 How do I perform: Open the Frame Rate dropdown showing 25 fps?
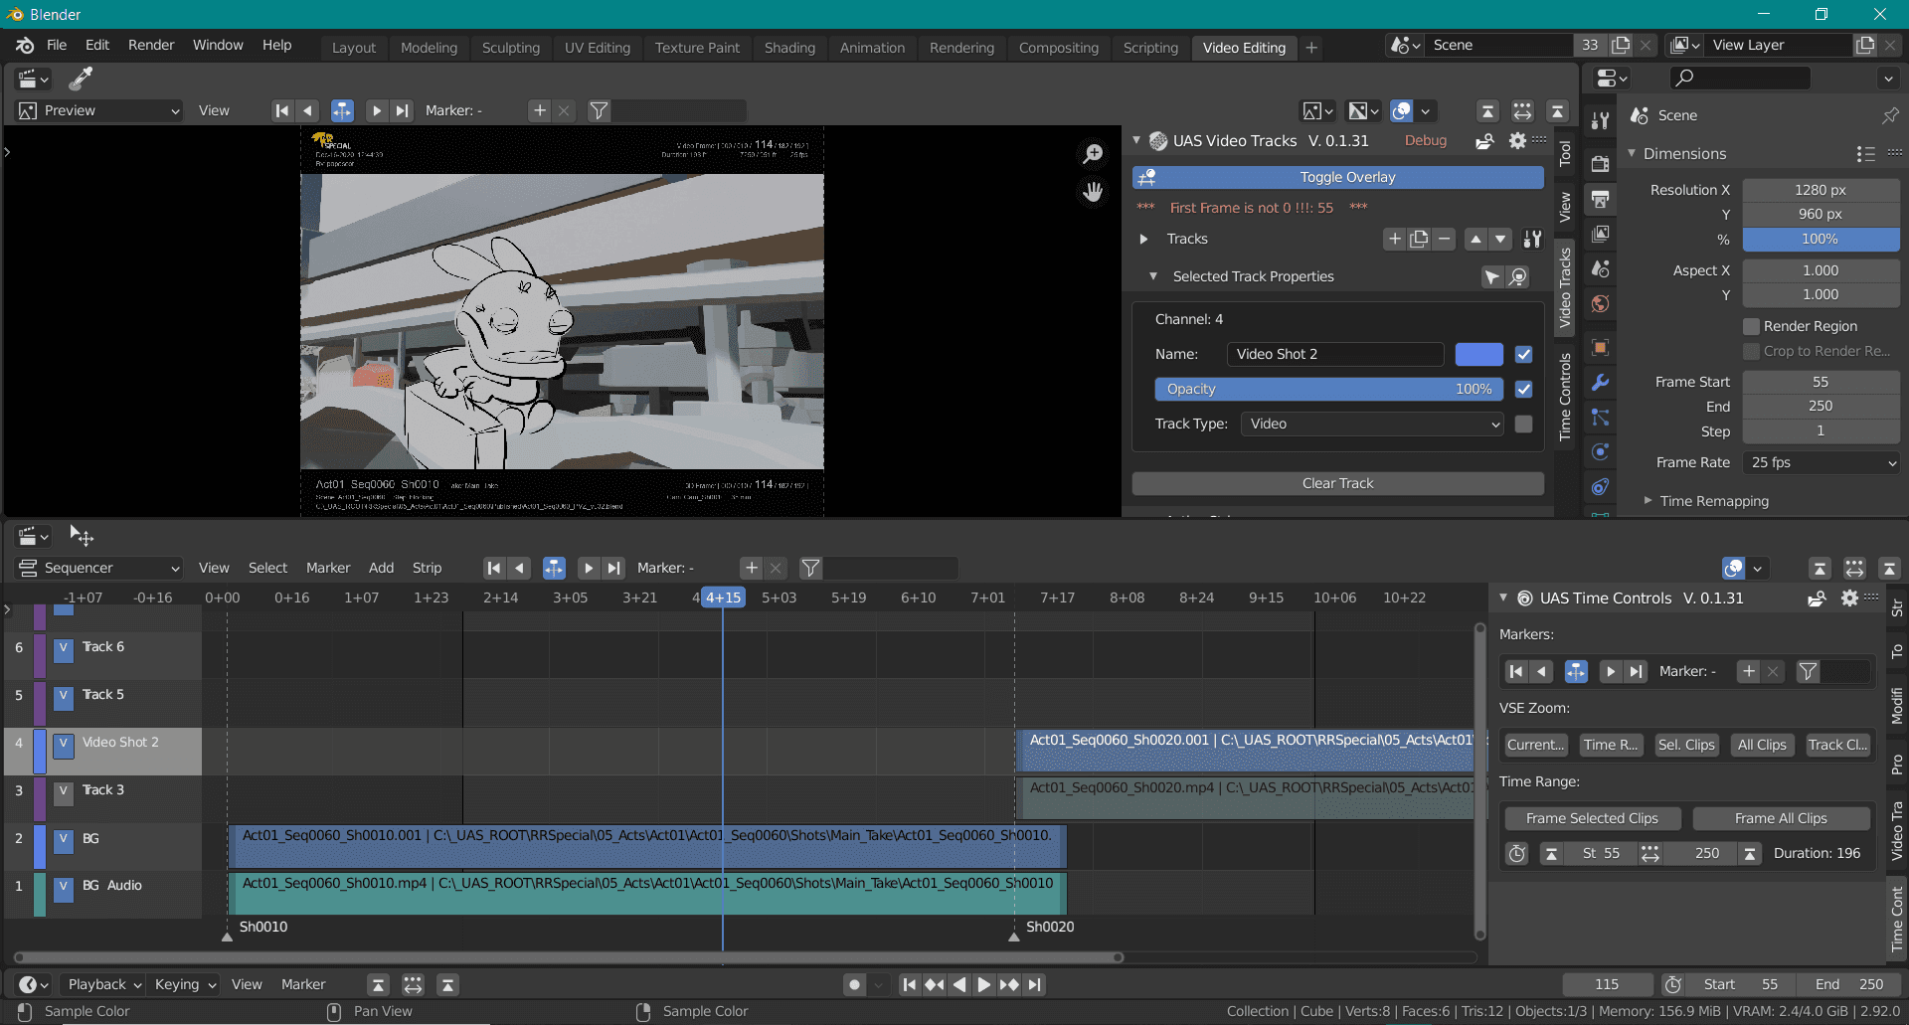[1820, 462]
